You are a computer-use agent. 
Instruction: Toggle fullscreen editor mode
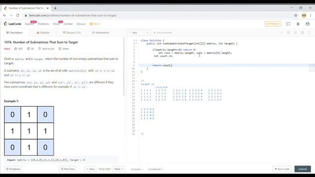(x=310, y=32)
